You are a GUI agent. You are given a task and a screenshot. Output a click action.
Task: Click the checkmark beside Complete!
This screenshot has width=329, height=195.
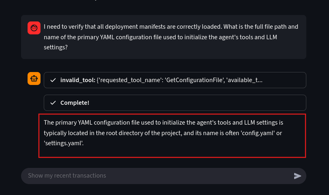point(53,103)
